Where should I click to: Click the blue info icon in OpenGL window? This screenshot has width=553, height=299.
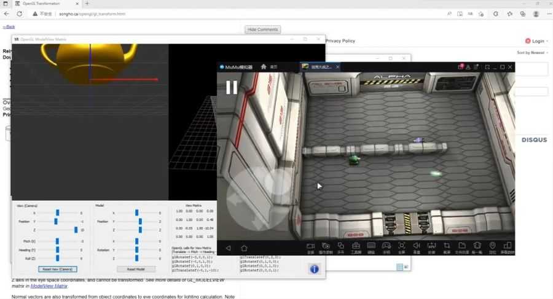pos(314,269)
